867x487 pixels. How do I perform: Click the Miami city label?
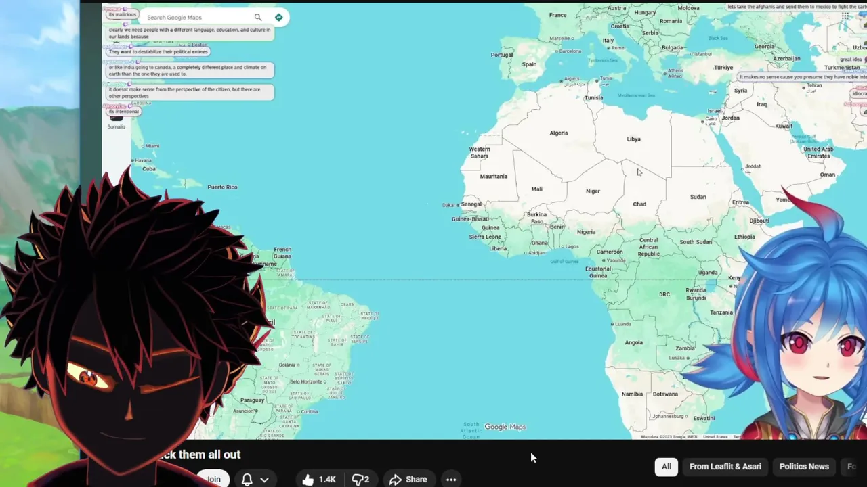pyautogui.click(x=151, y=146)
